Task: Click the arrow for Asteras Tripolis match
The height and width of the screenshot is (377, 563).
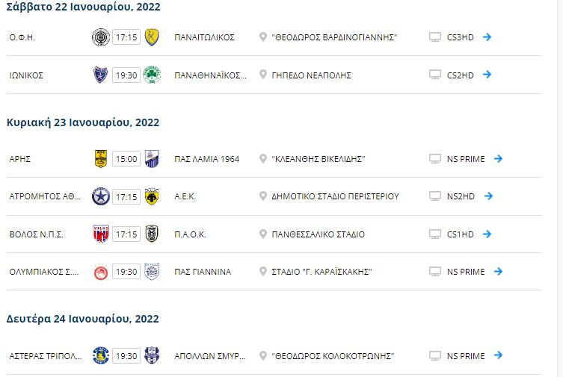Action: click(x=498, y=356)
